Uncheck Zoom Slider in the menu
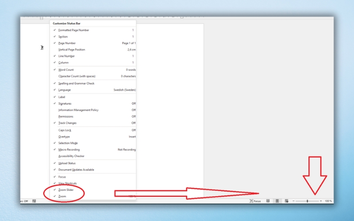The image size is (354, 221). pos(66,190)
